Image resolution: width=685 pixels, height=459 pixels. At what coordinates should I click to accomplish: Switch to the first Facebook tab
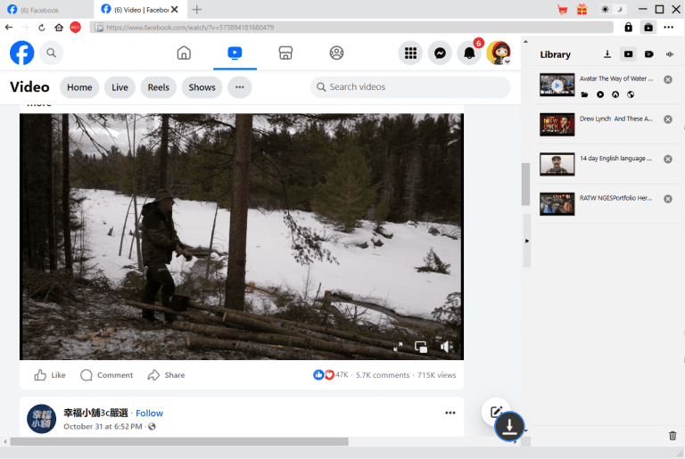point(46,10)
